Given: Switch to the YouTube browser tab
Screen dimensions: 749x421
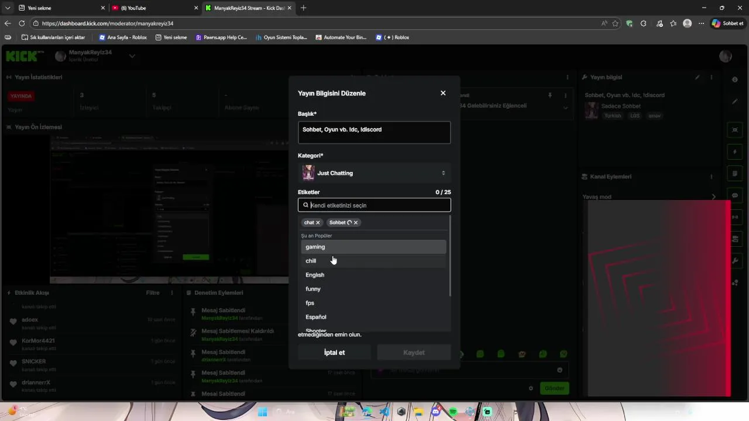Looking at the screenshot, I should click(x=154, y=8).
